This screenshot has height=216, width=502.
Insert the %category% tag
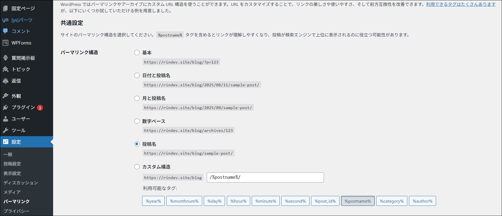pos(392,201)
